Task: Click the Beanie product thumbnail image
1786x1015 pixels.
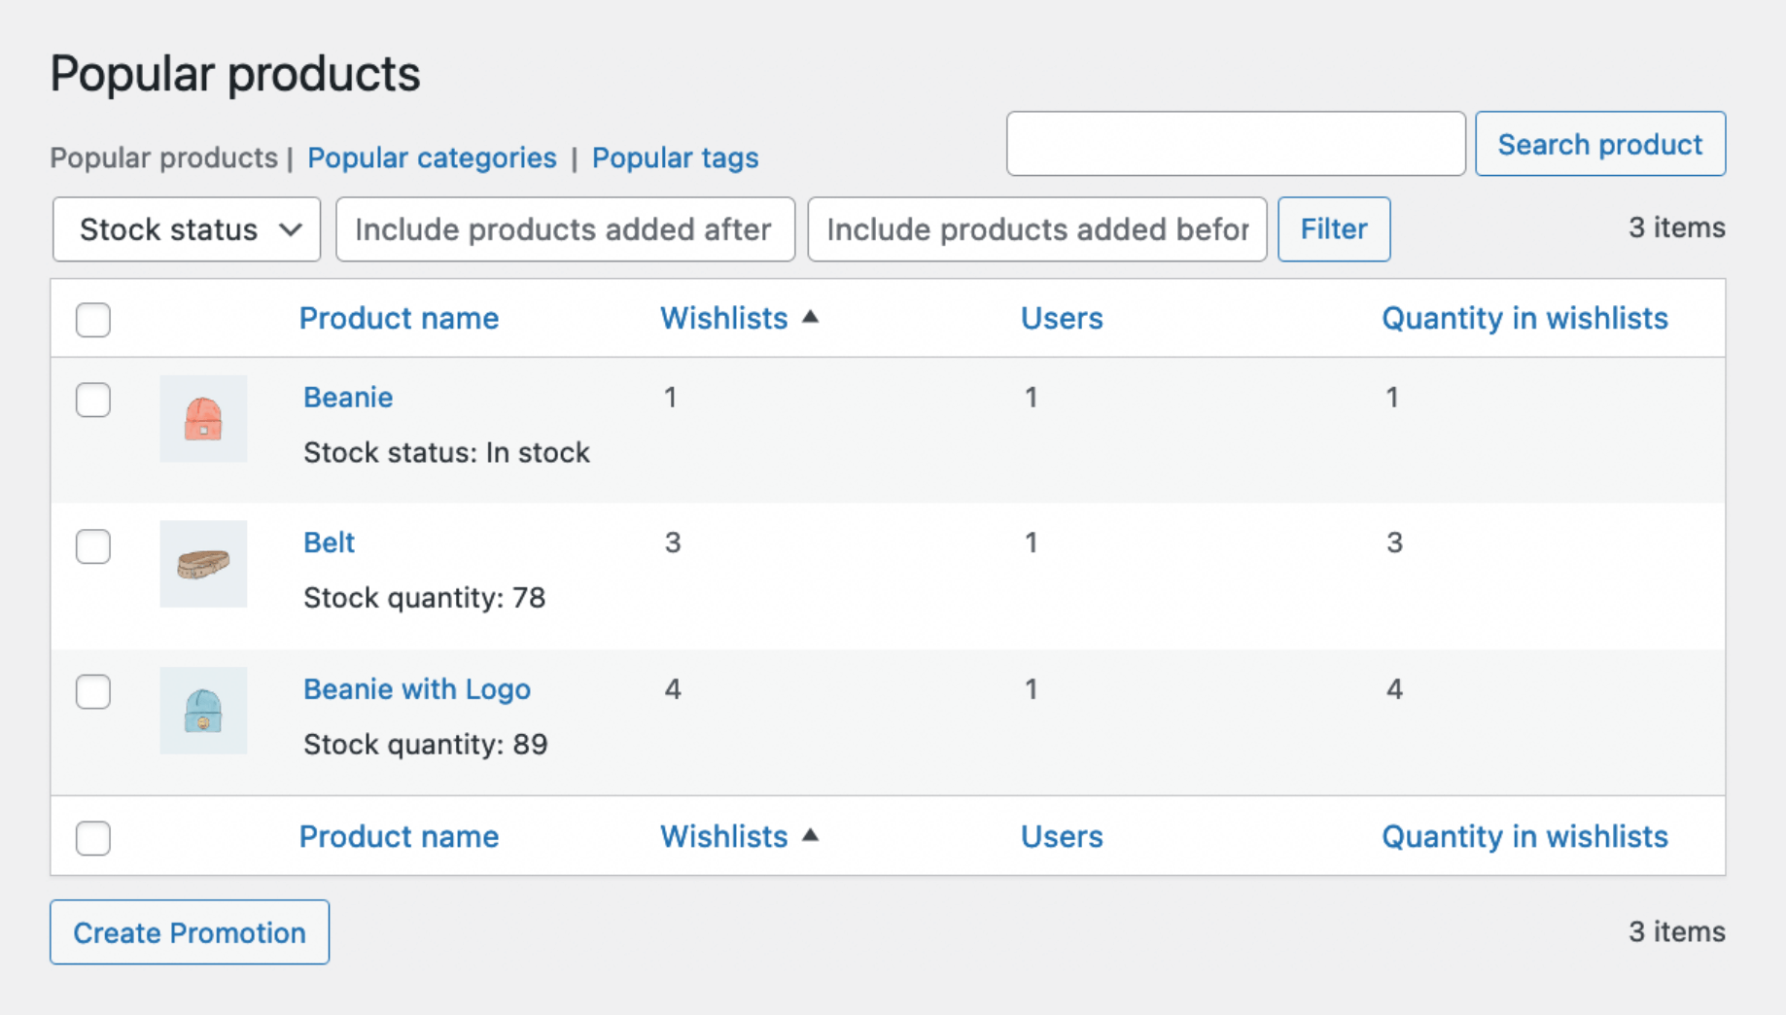Action: (x=203, y=419)
